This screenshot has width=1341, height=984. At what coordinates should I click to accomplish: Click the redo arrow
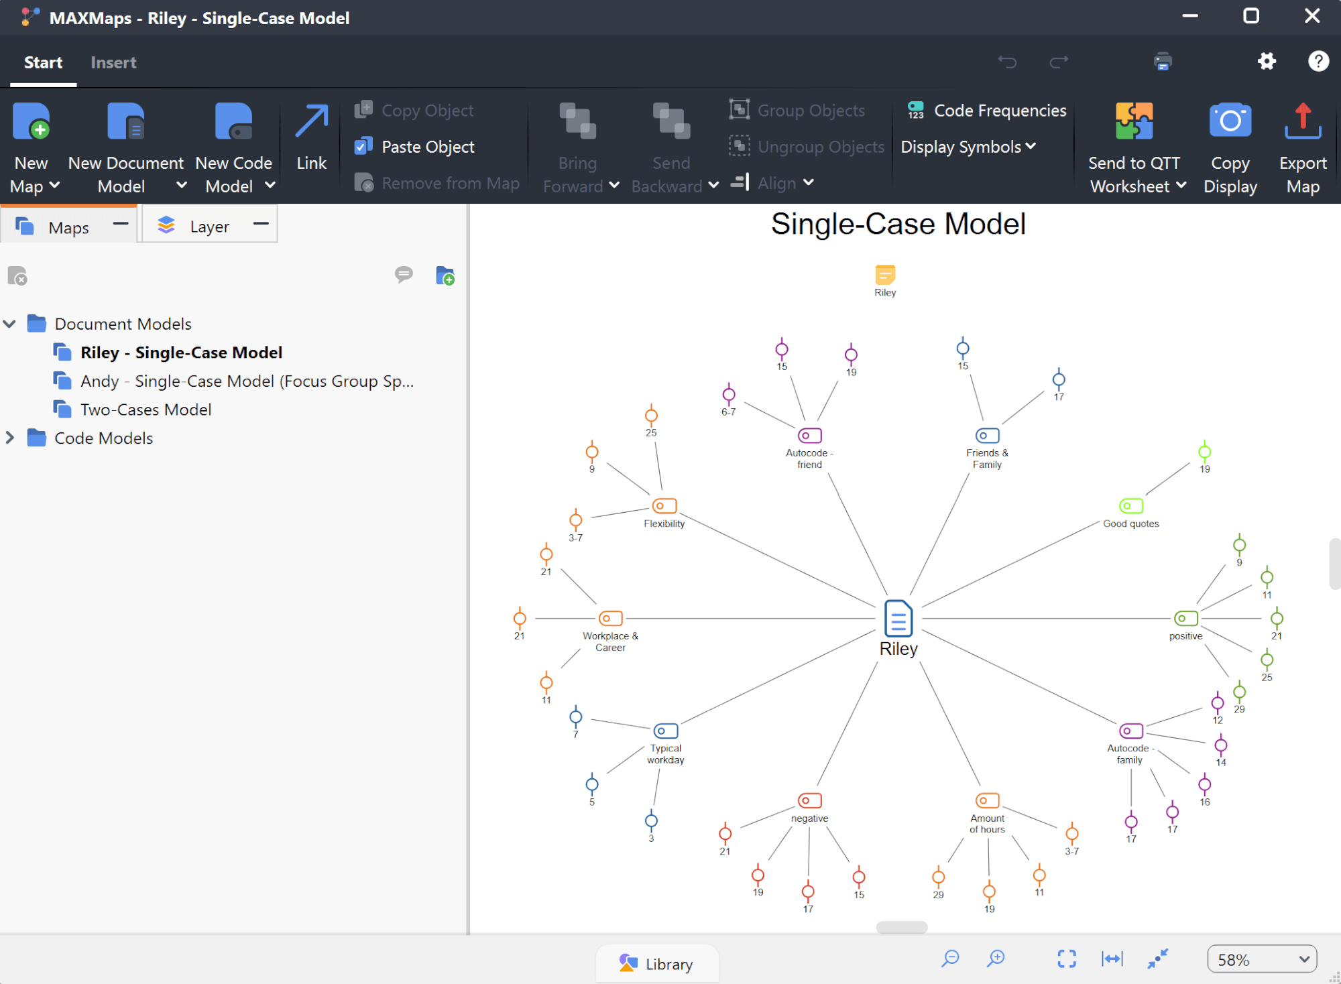click(1059, 62)
